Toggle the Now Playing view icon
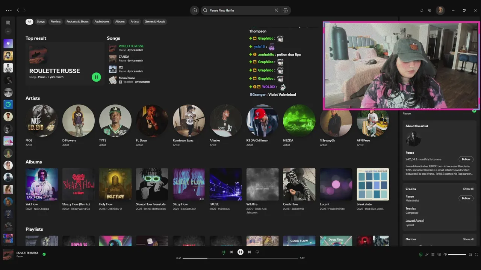This screenshot has height=270, width=481. coord(420,254)
